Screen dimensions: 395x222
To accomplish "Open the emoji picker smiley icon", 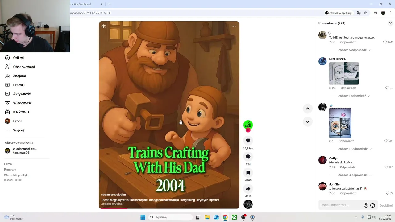I will point(373,205).
